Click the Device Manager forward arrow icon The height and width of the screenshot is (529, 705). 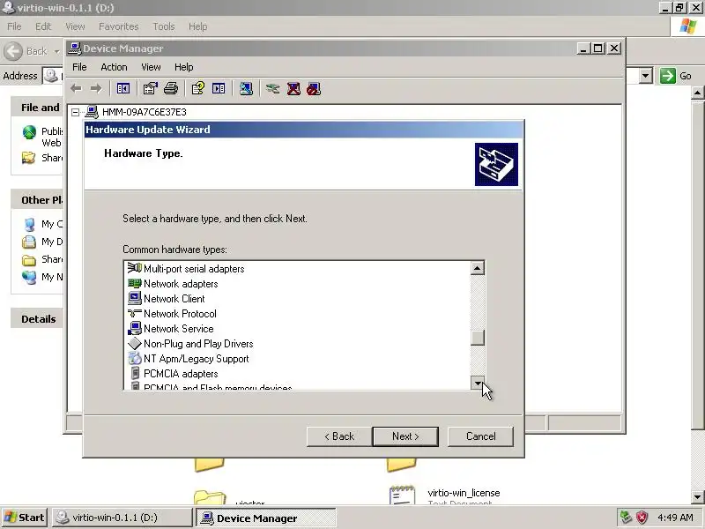click(x=96, y=89)
